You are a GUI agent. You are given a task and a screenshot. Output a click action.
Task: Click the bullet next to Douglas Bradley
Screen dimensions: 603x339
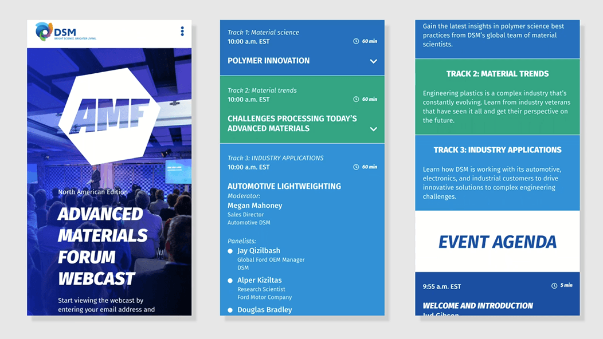[230, 310]
